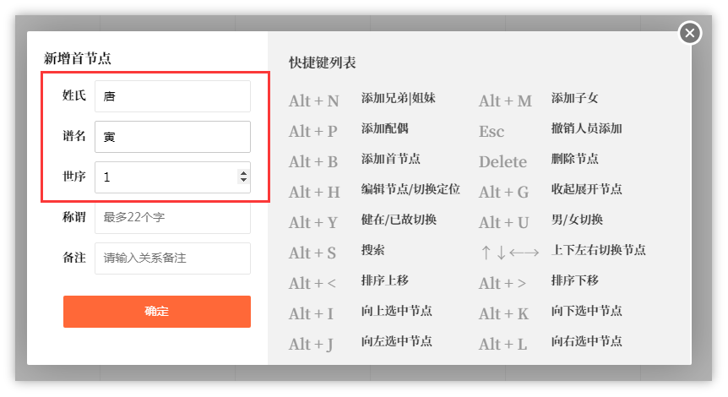Viewport: 728px width, 397px height.
Task: Click the arrow keys ↑↓←→ shortcut text
Action: tap(510, 253)
